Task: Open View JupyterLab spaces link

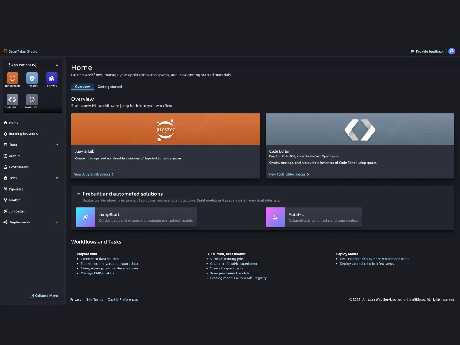Action: (94, 174)
